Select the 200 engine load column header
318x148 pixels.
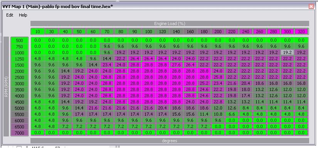click(x=218, y=32)
